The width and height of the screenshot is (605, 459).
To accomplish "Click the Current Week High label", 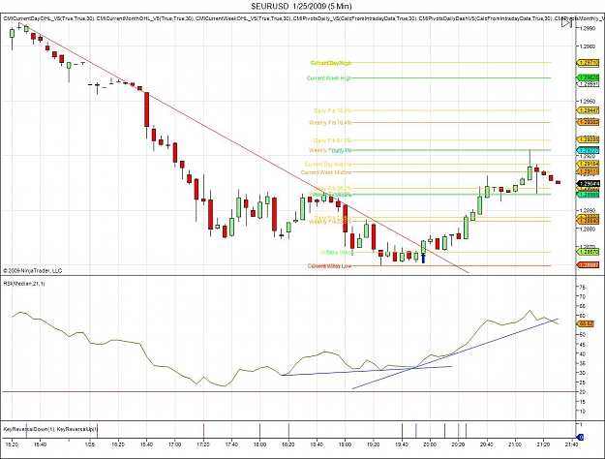I will (329, 78).
